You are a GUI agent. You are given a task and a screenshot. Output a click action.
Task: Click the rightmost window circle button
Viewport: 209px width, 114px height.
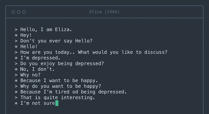pos(24,12)
